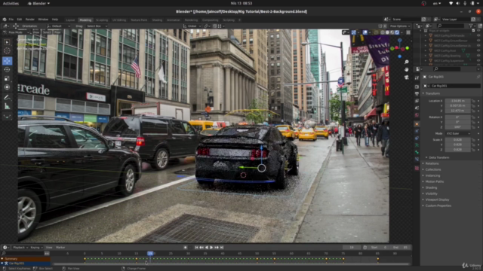The height and width of the screenshot is (271, 483).
Task: Hide WGT-CarRig.Root in the outliner
Action: coord(478,50)
